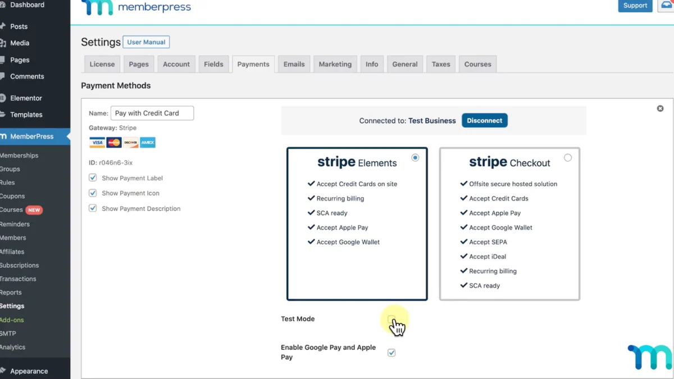Click the payment Name input field
This screenshot has height=379, width=674.
pos(152,113)
